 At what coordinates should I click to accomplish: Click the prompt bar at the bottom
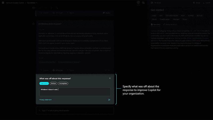tap(75, 110)
